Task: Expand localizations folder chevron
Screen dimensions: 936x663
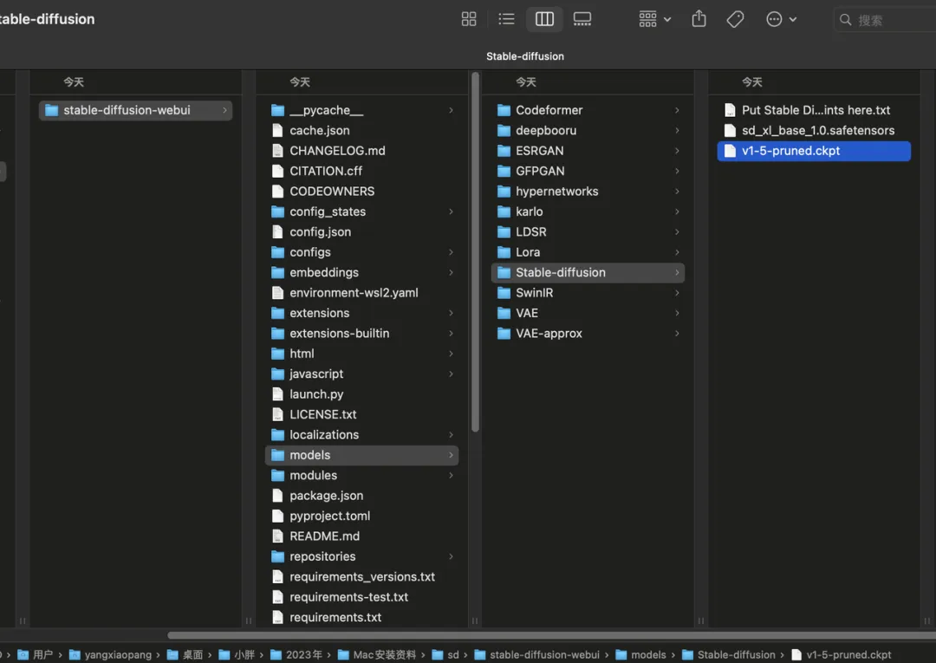Action: click(x=451, y=435)
